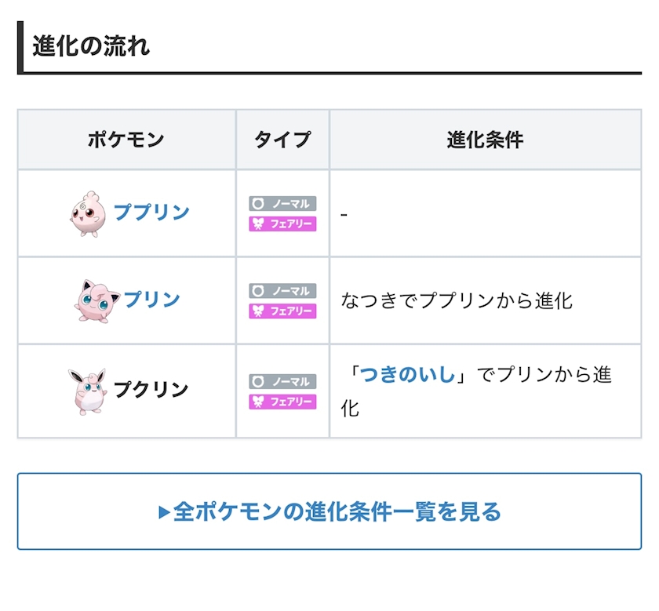Click ププリン's フェアリー type badge
The width and height of the screenshot is (659, 611).
coord(282,224)
